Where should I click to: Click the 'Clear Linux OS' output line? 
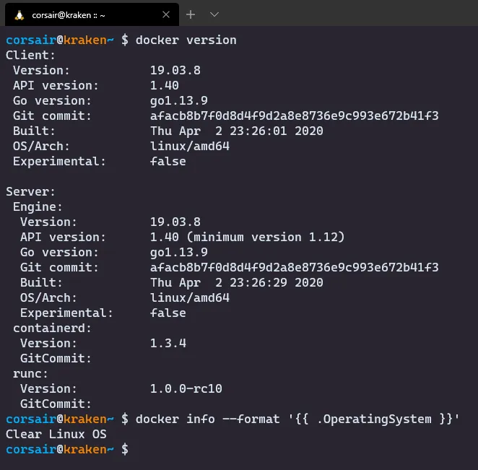(x=56, y=434)
